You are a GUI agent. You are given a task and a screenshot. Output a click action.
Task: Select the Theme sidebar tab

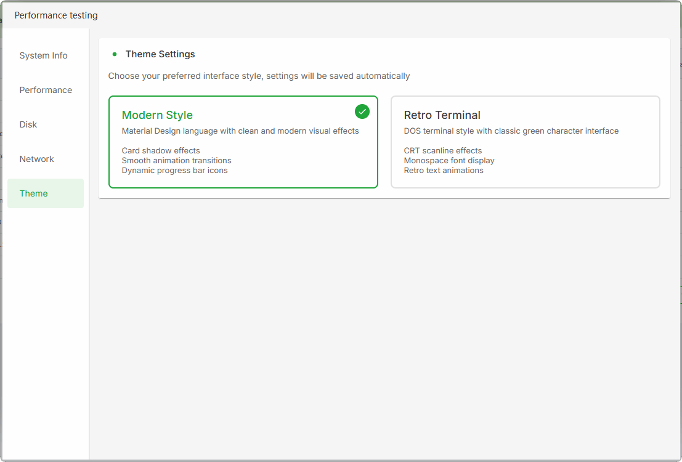[34, 193]
